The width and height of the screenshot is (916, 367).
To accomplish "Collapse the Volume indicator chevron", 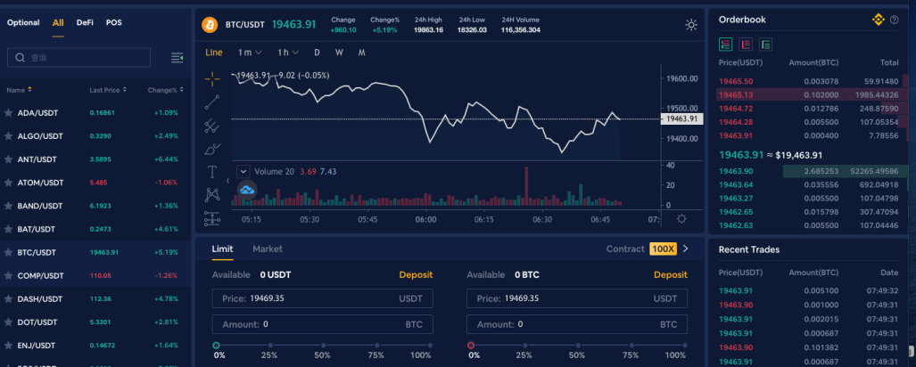I will pos(243,172).
